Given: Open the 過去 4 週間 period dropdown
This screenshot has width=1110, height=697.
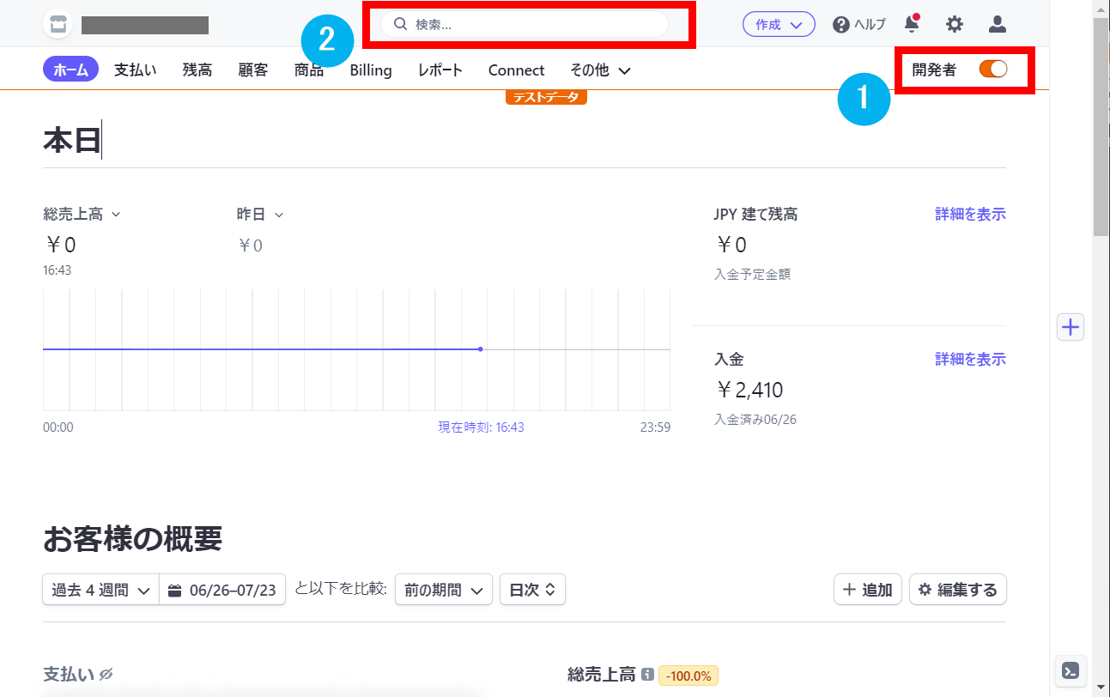Looking at the screenshot, I should (100, 590).
